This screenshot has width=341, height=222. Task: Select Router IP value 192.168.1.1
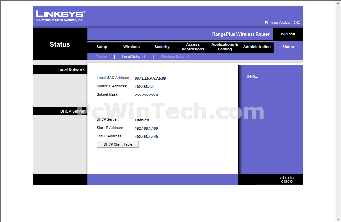(x=144, y=87)
